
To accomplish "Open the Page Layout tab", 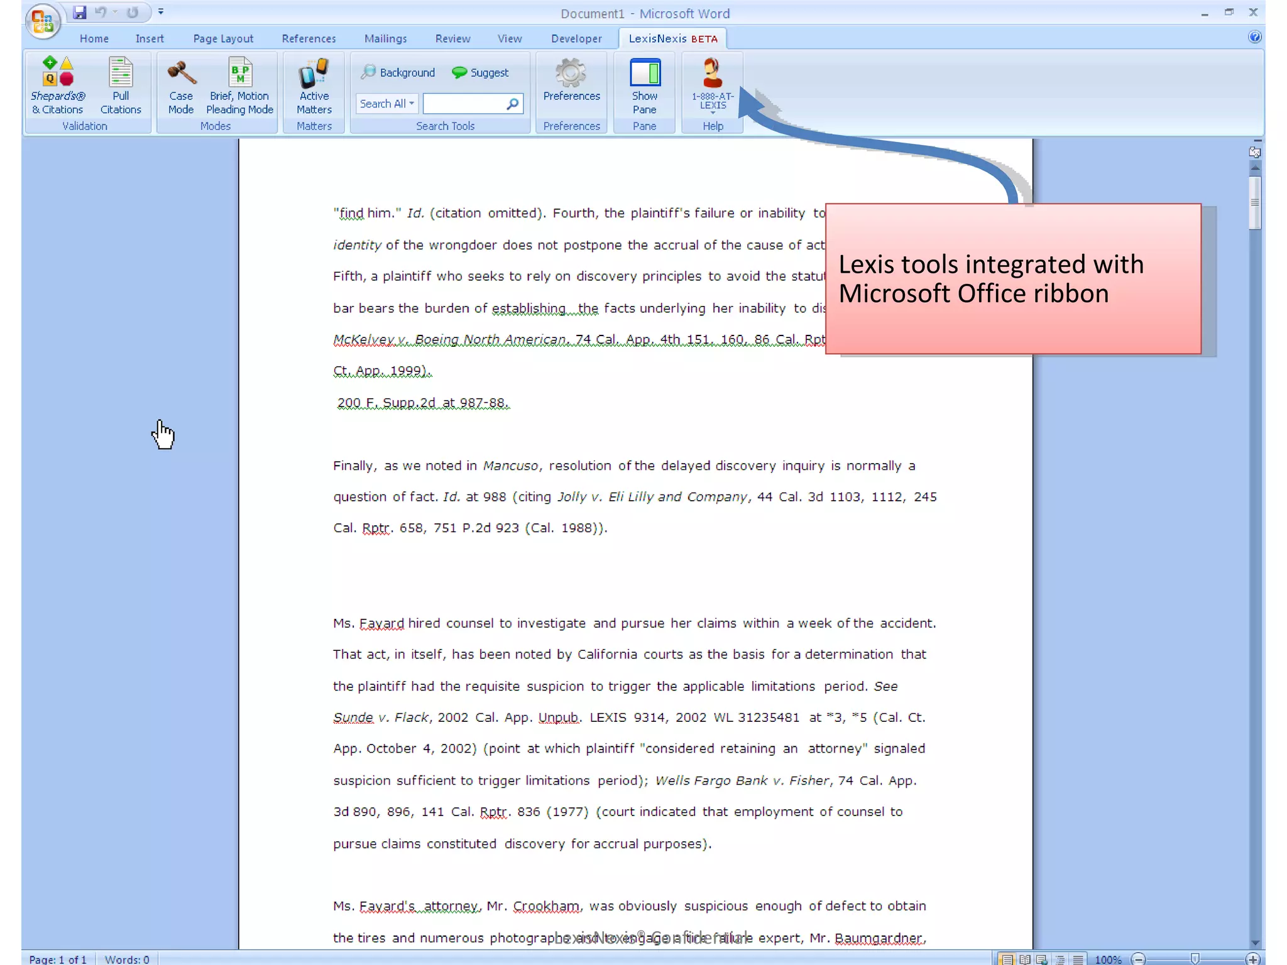I will (x=223, y=38).
